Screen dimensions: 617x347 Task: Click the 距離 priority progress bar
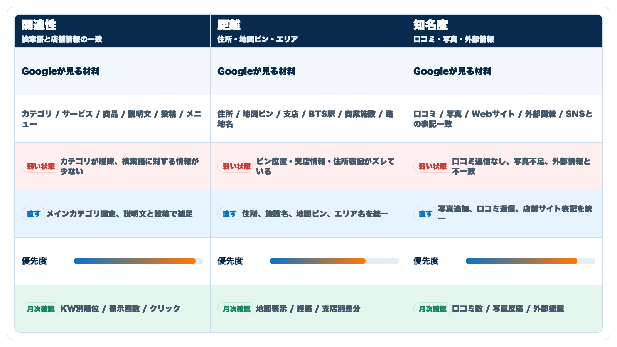(334, 261)
